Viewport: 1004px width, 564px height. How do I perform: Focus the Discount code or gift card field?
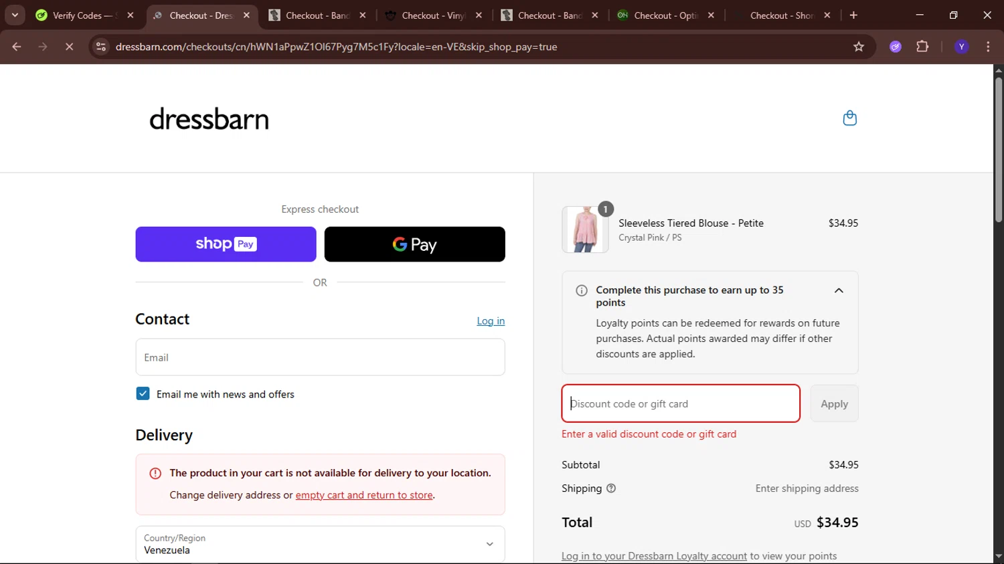pos(681,403)
